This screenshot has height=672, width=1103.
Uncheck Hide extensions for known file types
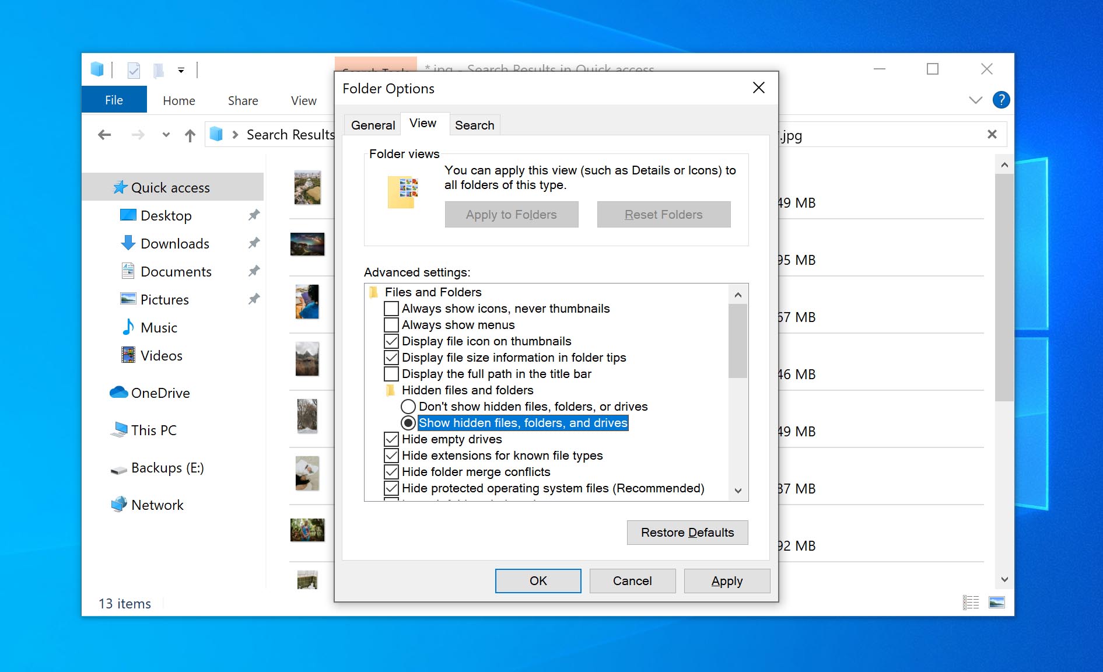pos(391,455)
